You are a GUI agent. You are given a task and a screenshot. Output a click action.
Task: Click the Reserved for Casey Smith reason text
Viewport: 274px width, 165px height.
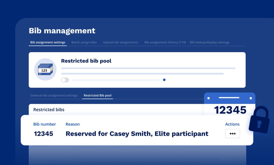pyautogui.click(x=137, y=134)
